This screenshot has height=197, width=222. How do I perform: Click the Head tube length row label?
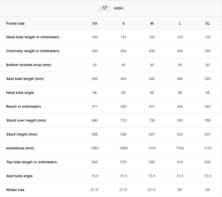(x=33, y=37)
